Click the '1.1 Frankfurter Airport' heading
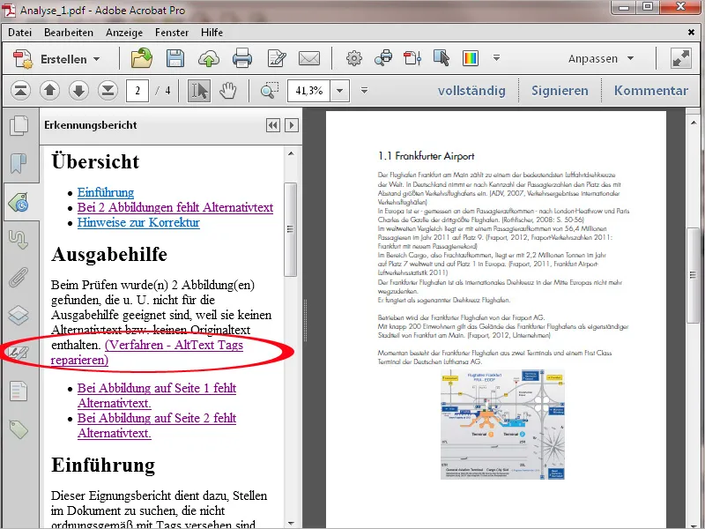Screen dimensions: 705x529 coord(426,156)
